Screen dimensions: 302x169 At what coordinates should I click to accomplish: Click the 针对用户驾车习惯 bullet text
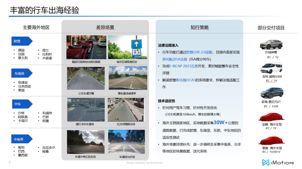(190, 108)
